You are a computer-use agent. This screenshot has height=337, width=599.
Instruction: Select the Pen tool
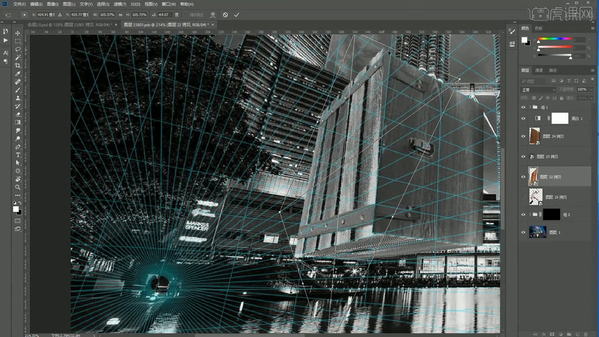(x=18, y=147)
